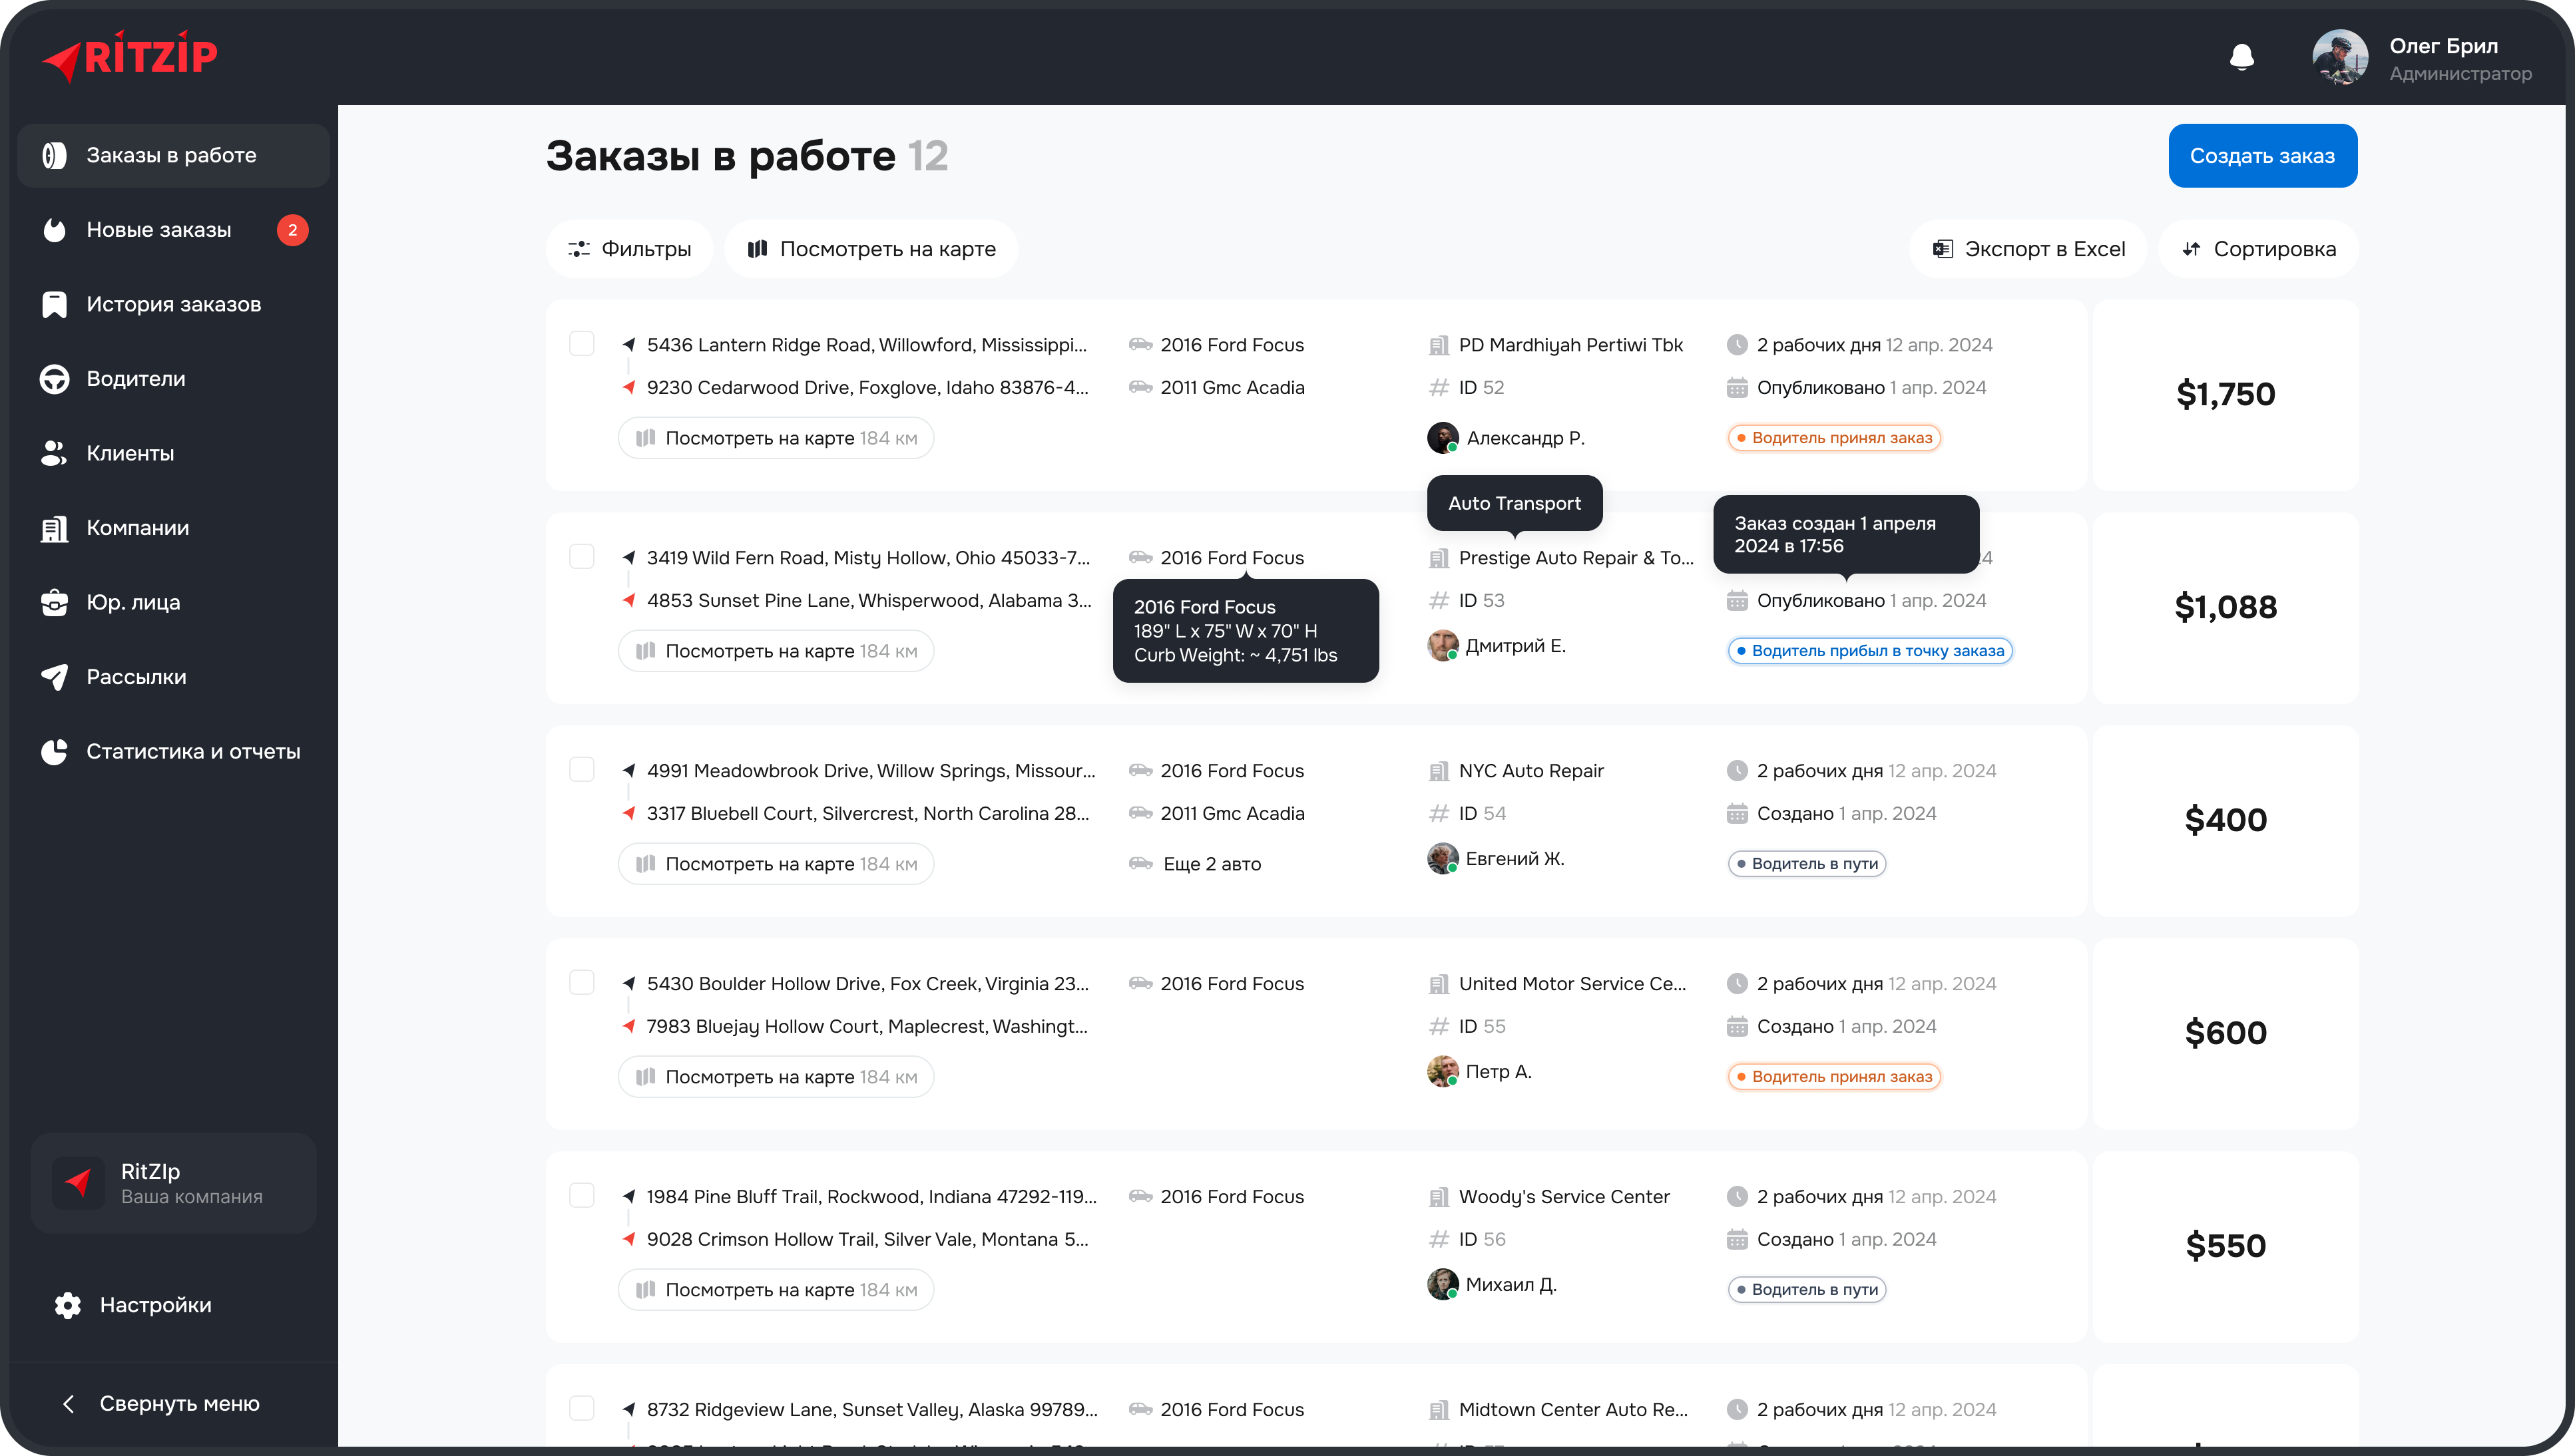Click Водитель прибыл в точку заказа status
Screen dimensions: 2575x1456
1870,651
